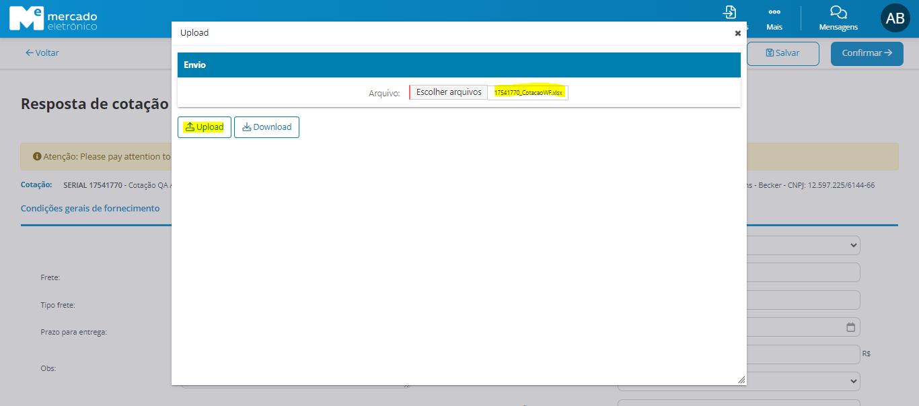Click the Mercado Eletrônico logo

click(54, 19)
